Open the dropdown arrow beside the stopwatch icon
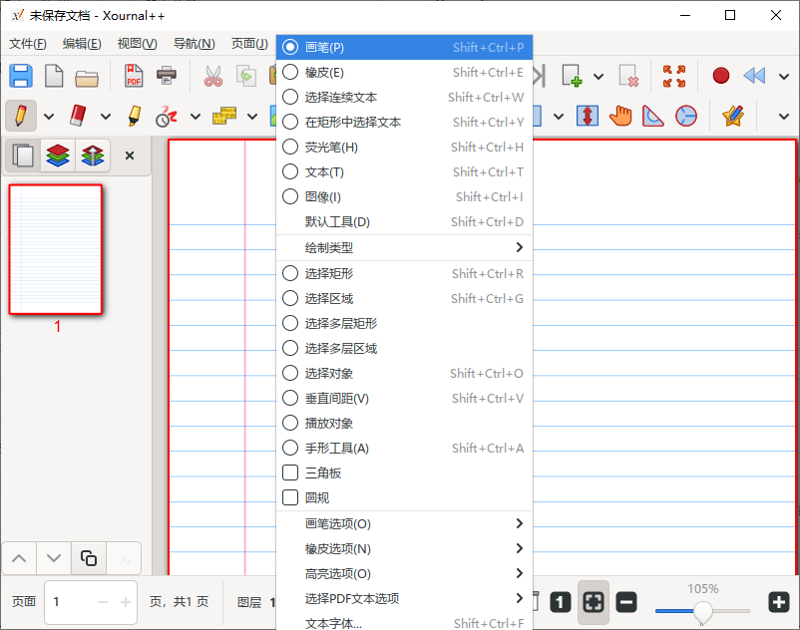The image size is (800, 630). (196, 117)
